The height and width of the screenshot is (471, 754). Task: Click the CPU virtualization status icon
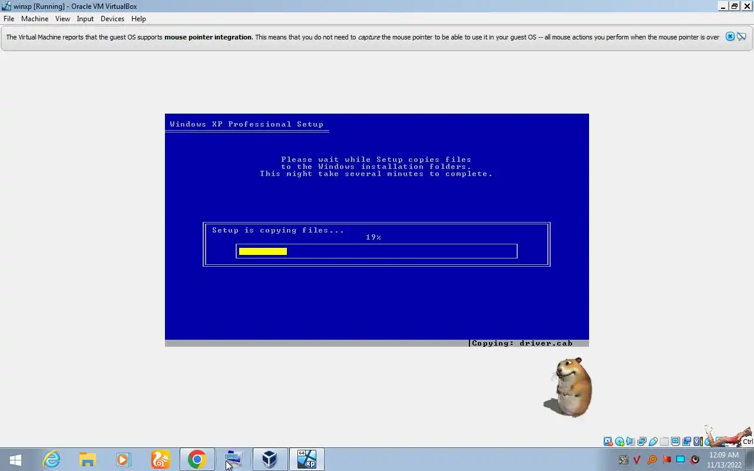[x=698, y=442]
